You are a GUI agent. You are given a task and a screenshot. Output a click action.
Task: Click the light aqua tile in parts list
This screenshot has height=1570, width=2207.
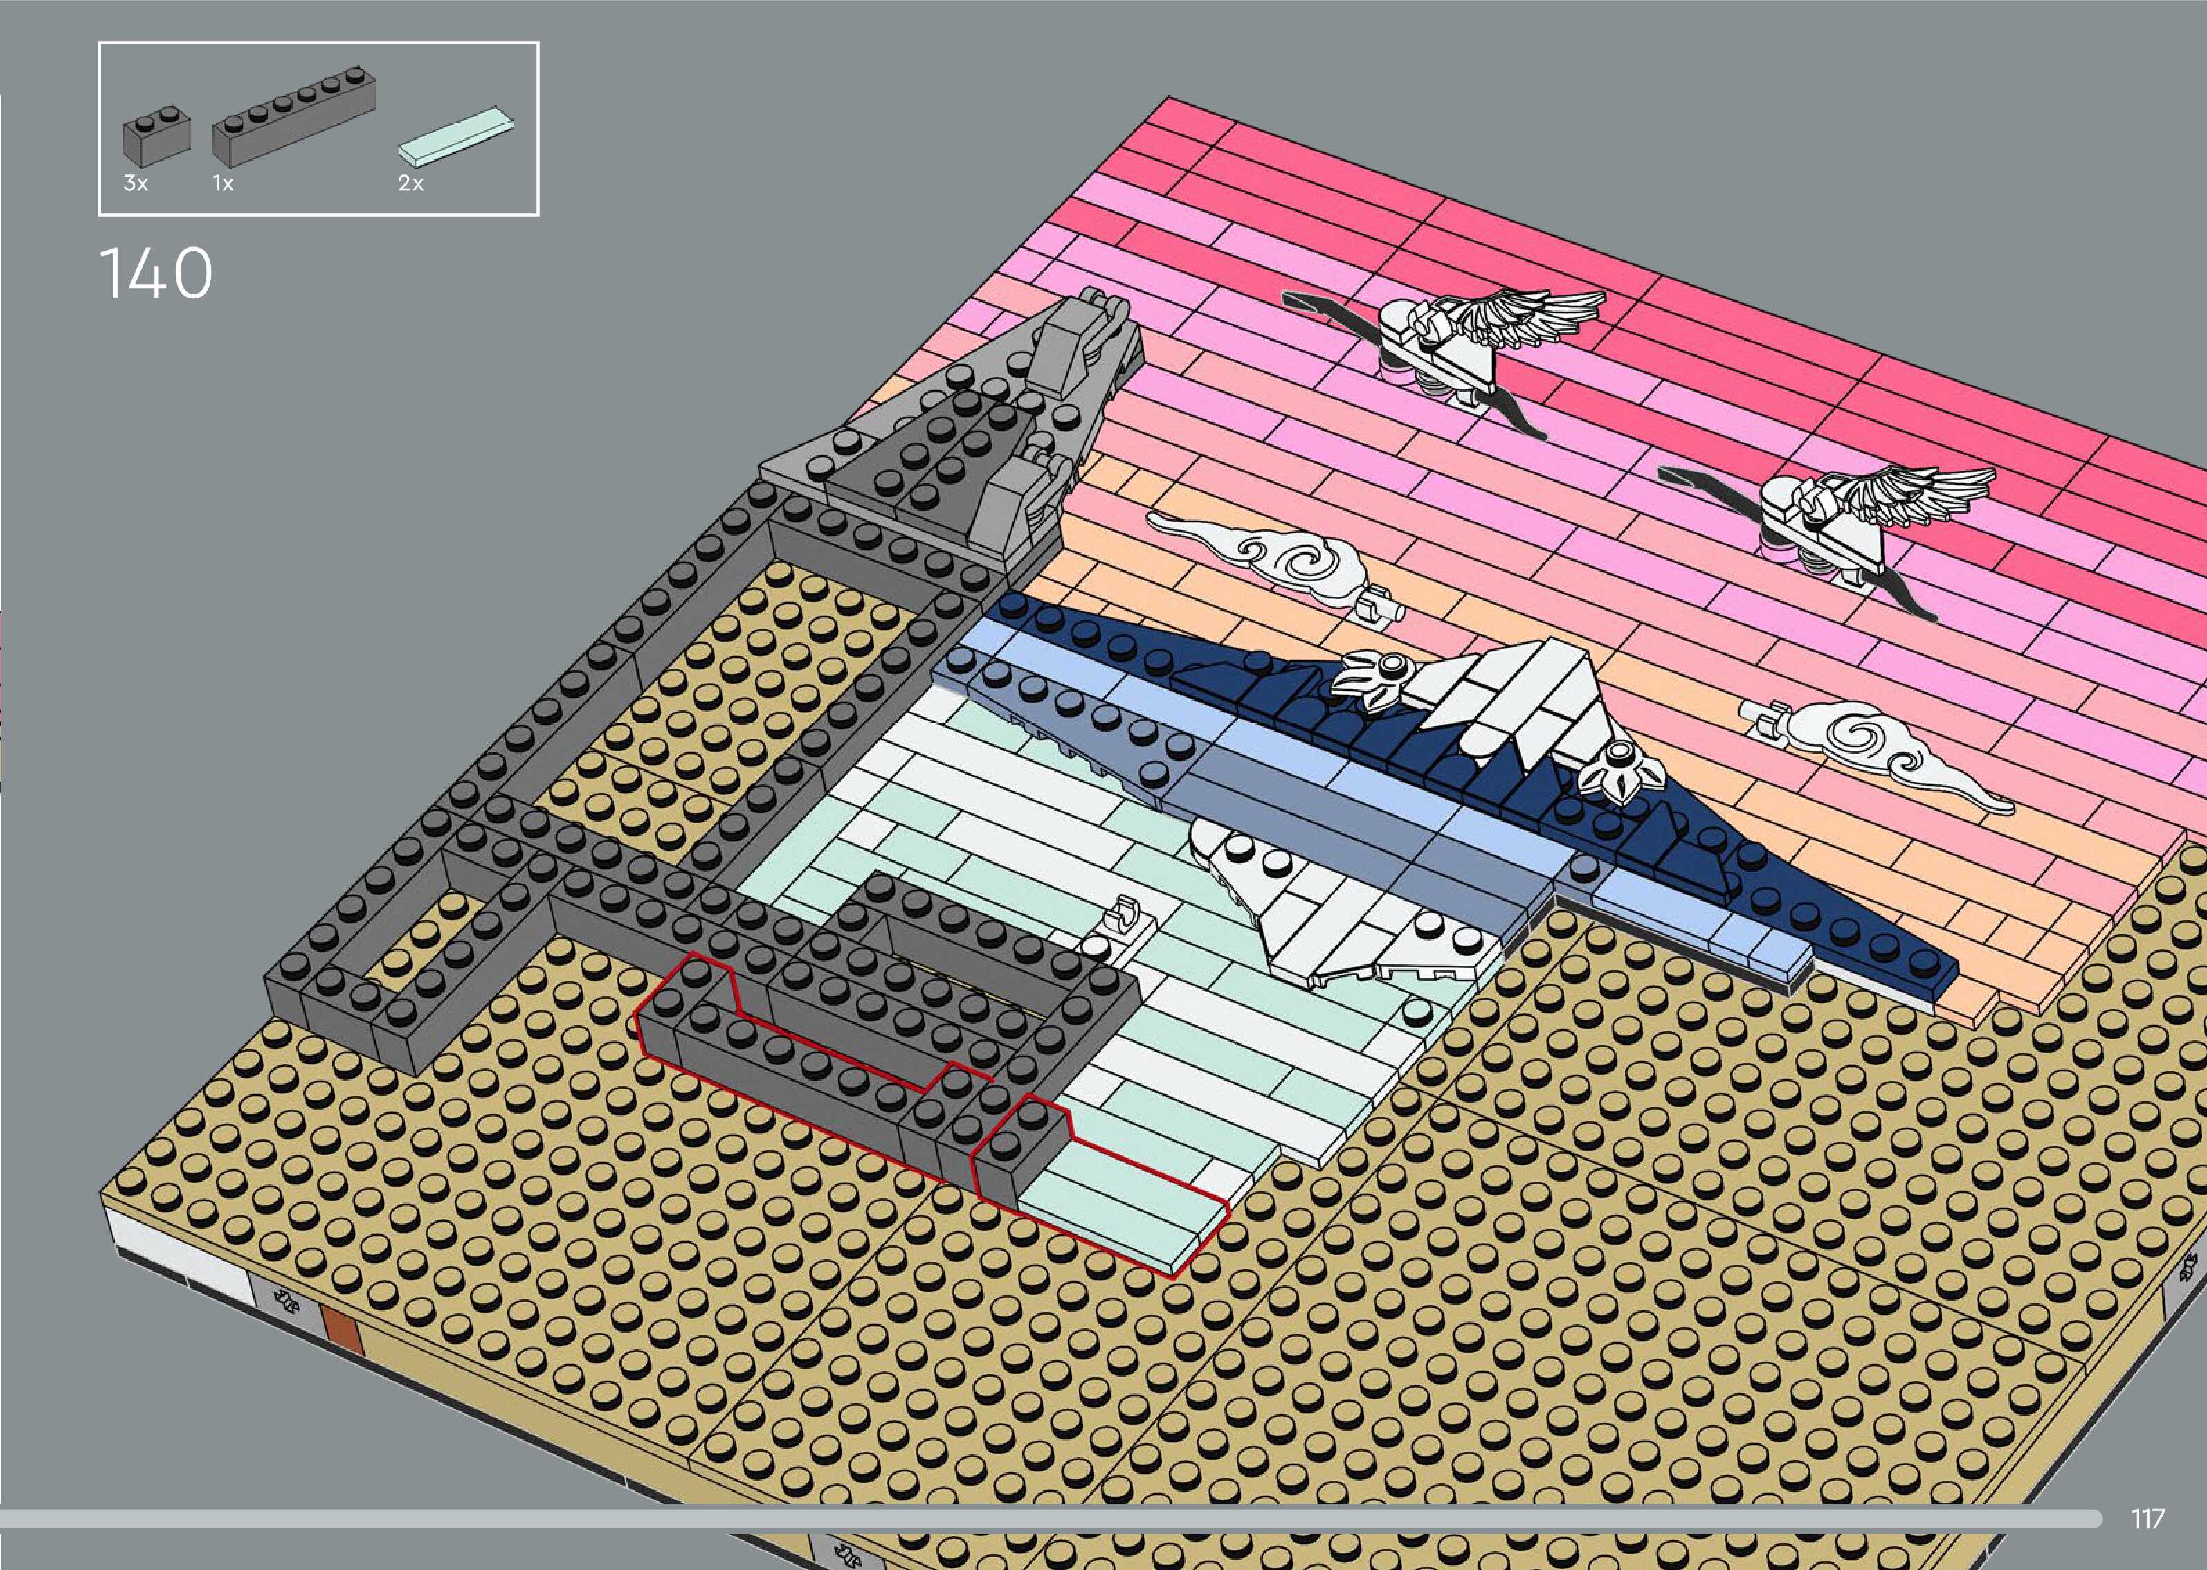(455, 137)
